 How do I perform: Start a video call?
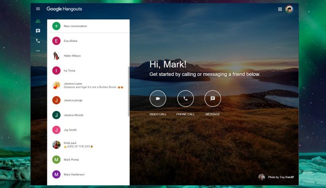158,98
